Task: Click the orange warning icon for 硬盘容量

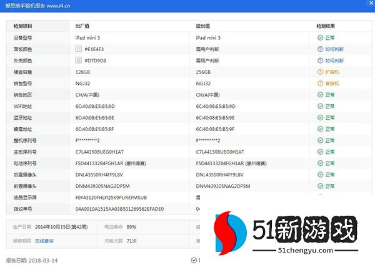Action: 320,72
